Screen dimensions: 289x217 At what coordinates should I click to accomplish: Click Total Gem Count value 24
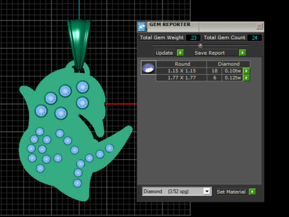pyautogui.click(x=255, y=38)
